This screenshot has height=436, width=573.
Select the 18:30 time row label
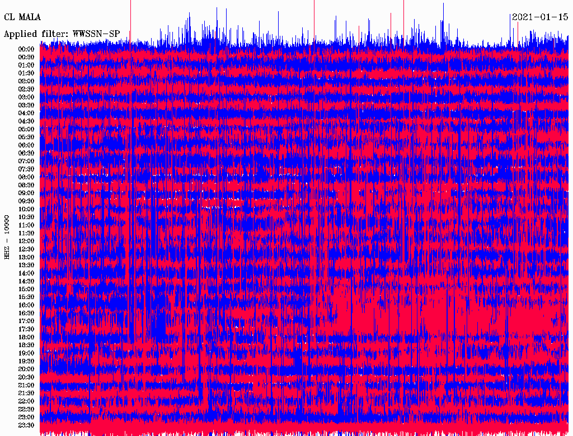click(x=26, y=345)
